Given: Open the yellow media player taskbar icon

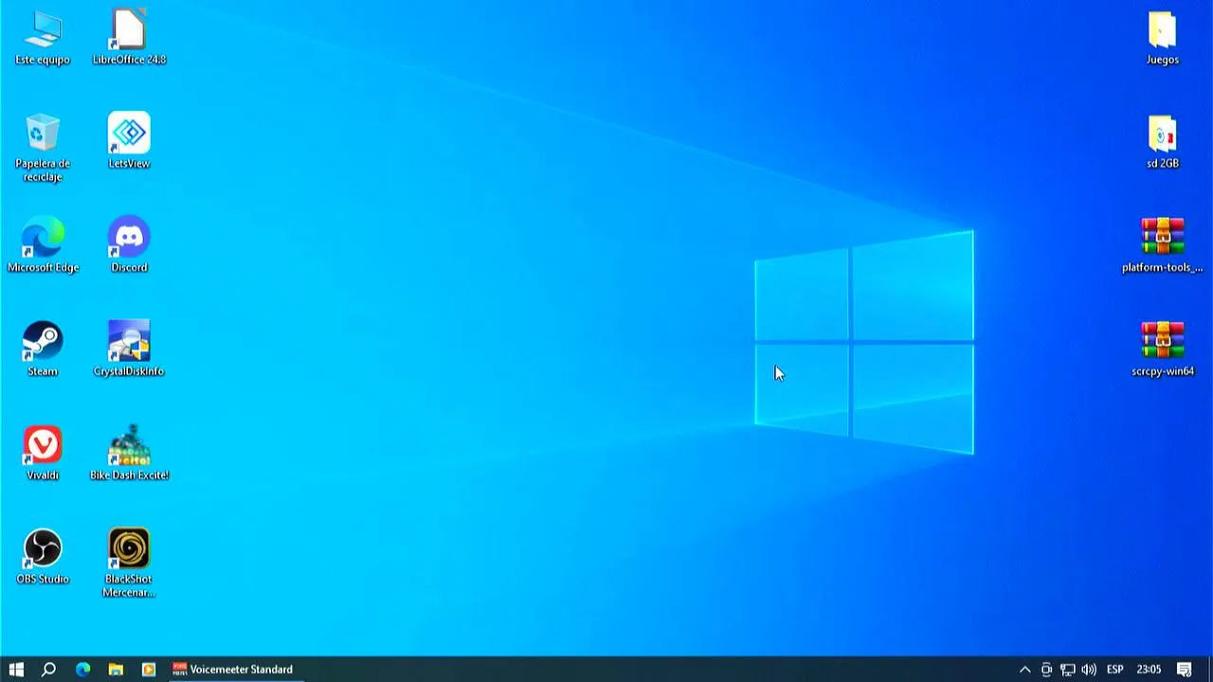Looking at the screenshot, I should (149, 669).
